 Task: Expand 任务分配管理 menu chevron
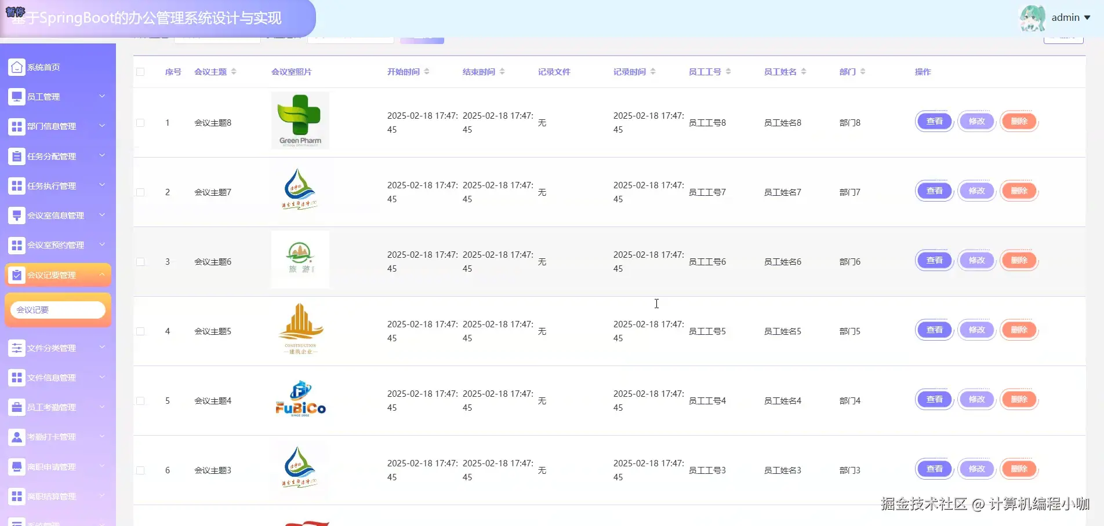point(102,155)
